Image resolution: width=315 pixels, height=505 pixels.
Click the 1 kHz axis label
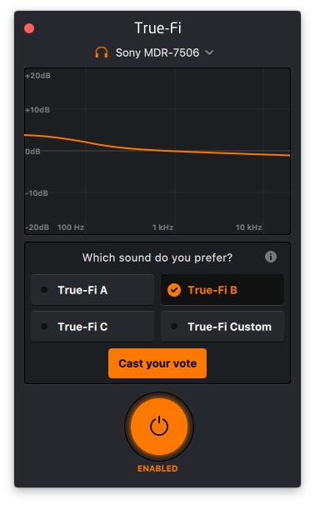click(x=162, y=227)
